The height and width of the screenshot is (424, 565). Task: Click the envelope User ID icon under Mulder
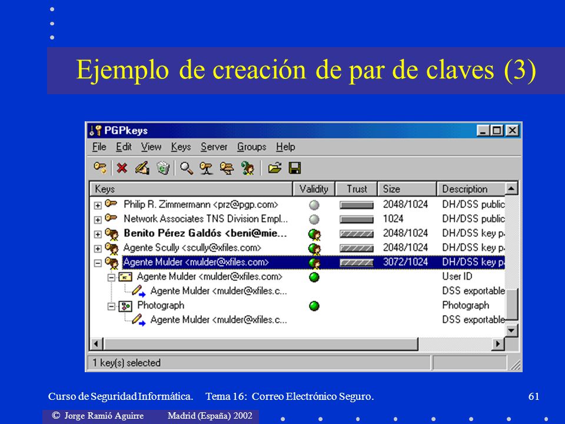[x=125, y=277]
